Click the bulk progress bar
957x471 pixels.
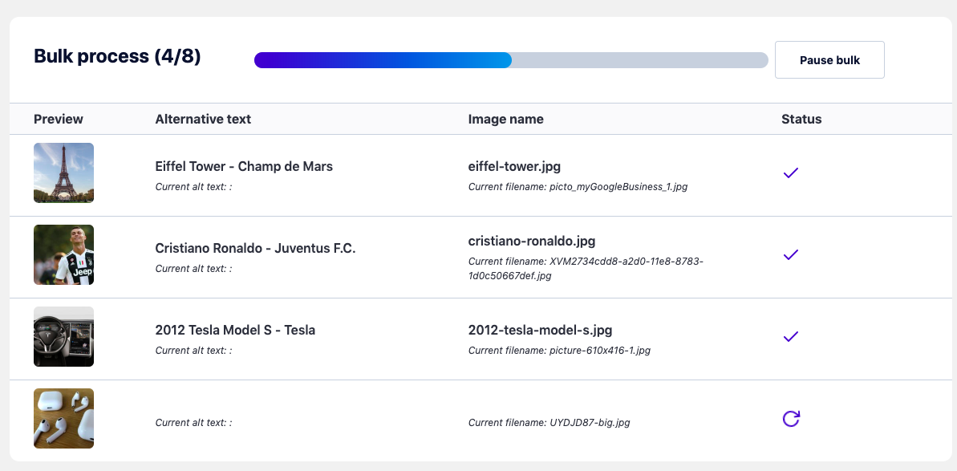pyautogui.click(x=511, y=60)
